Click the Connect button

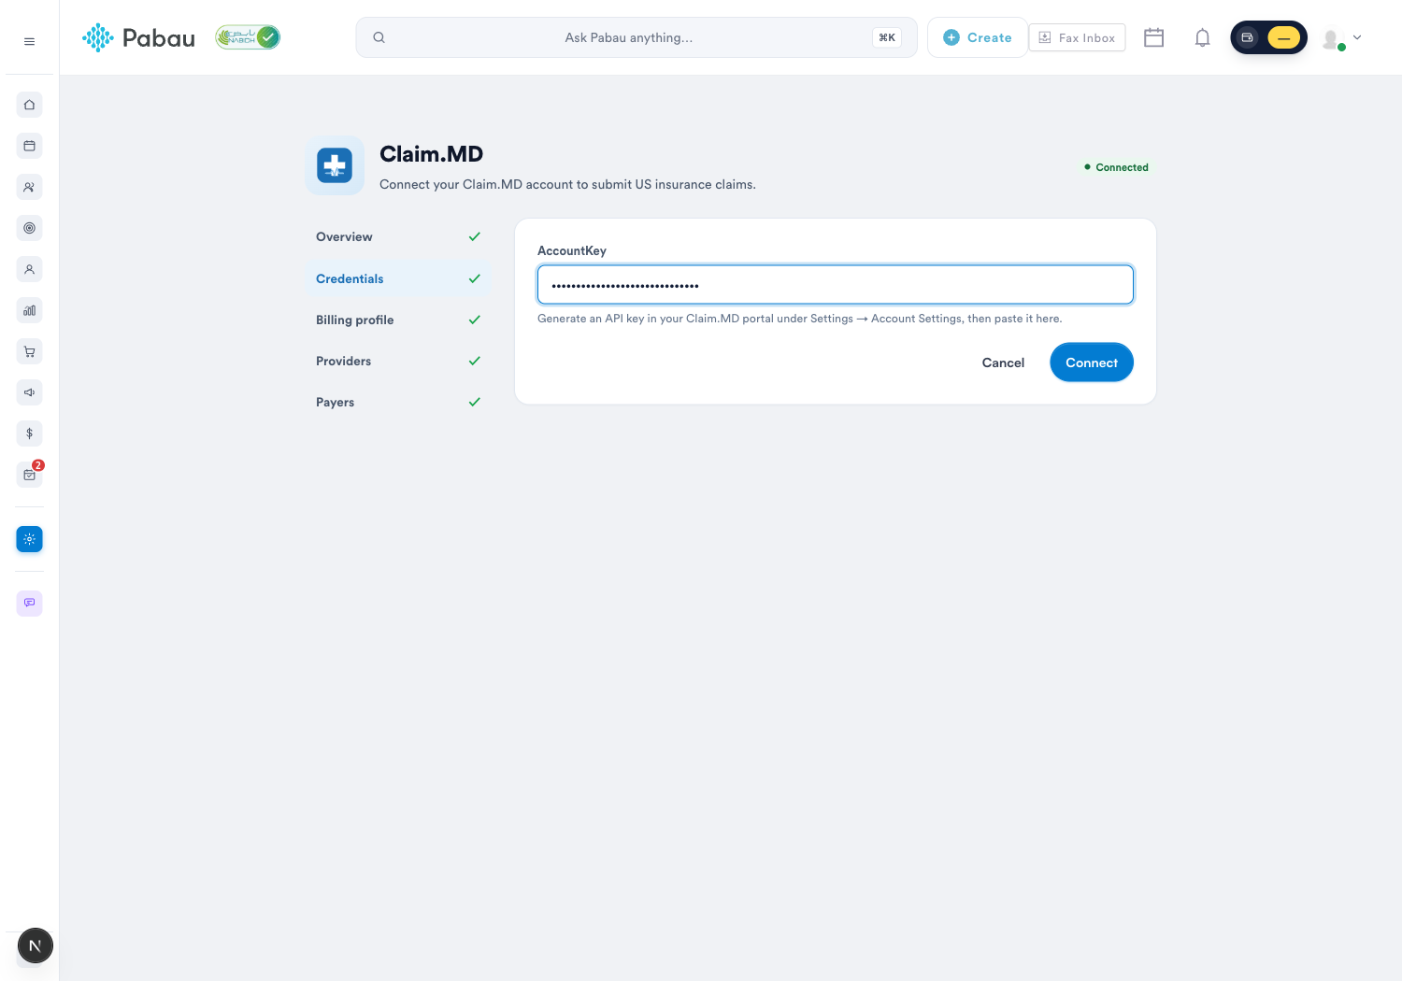pyautogui.click(x=1092, y=363)
